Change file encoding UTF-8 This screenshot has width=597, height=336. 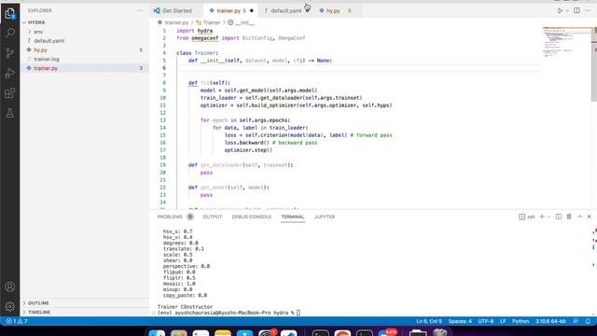pos(485,321)
